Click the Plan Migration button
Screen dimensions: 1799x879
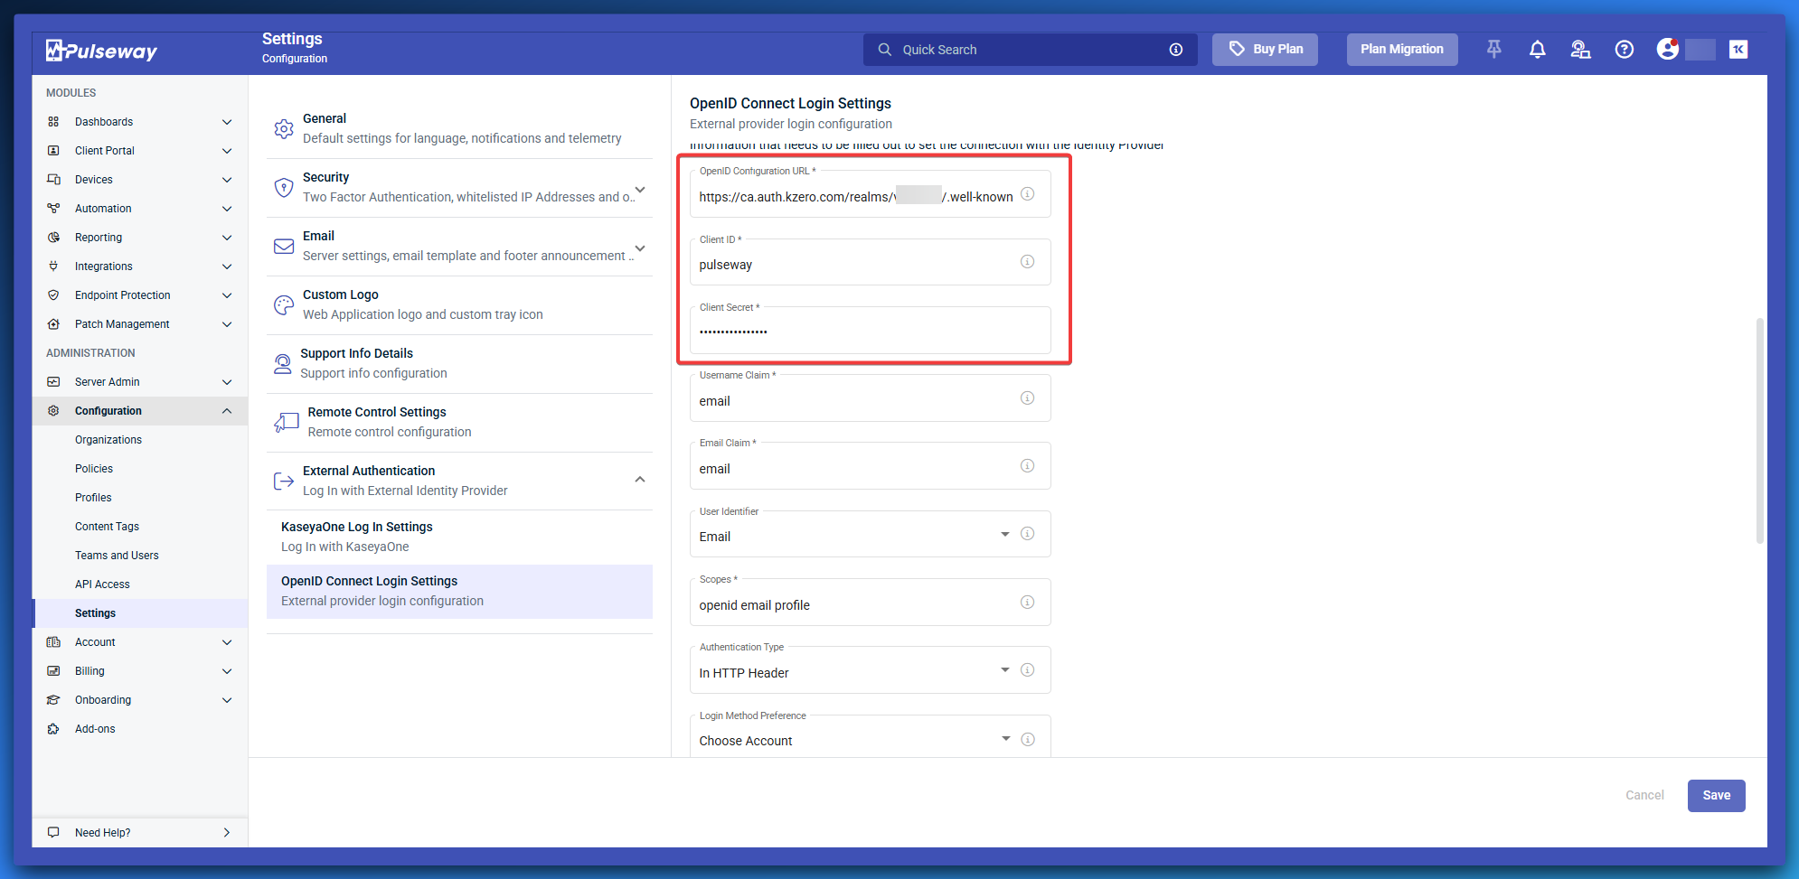1401,50
